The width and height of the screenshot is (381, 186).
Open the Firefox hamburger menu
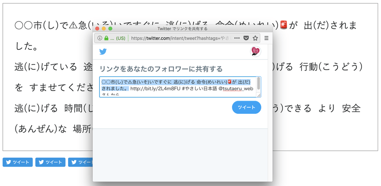(x=266, y=38)
